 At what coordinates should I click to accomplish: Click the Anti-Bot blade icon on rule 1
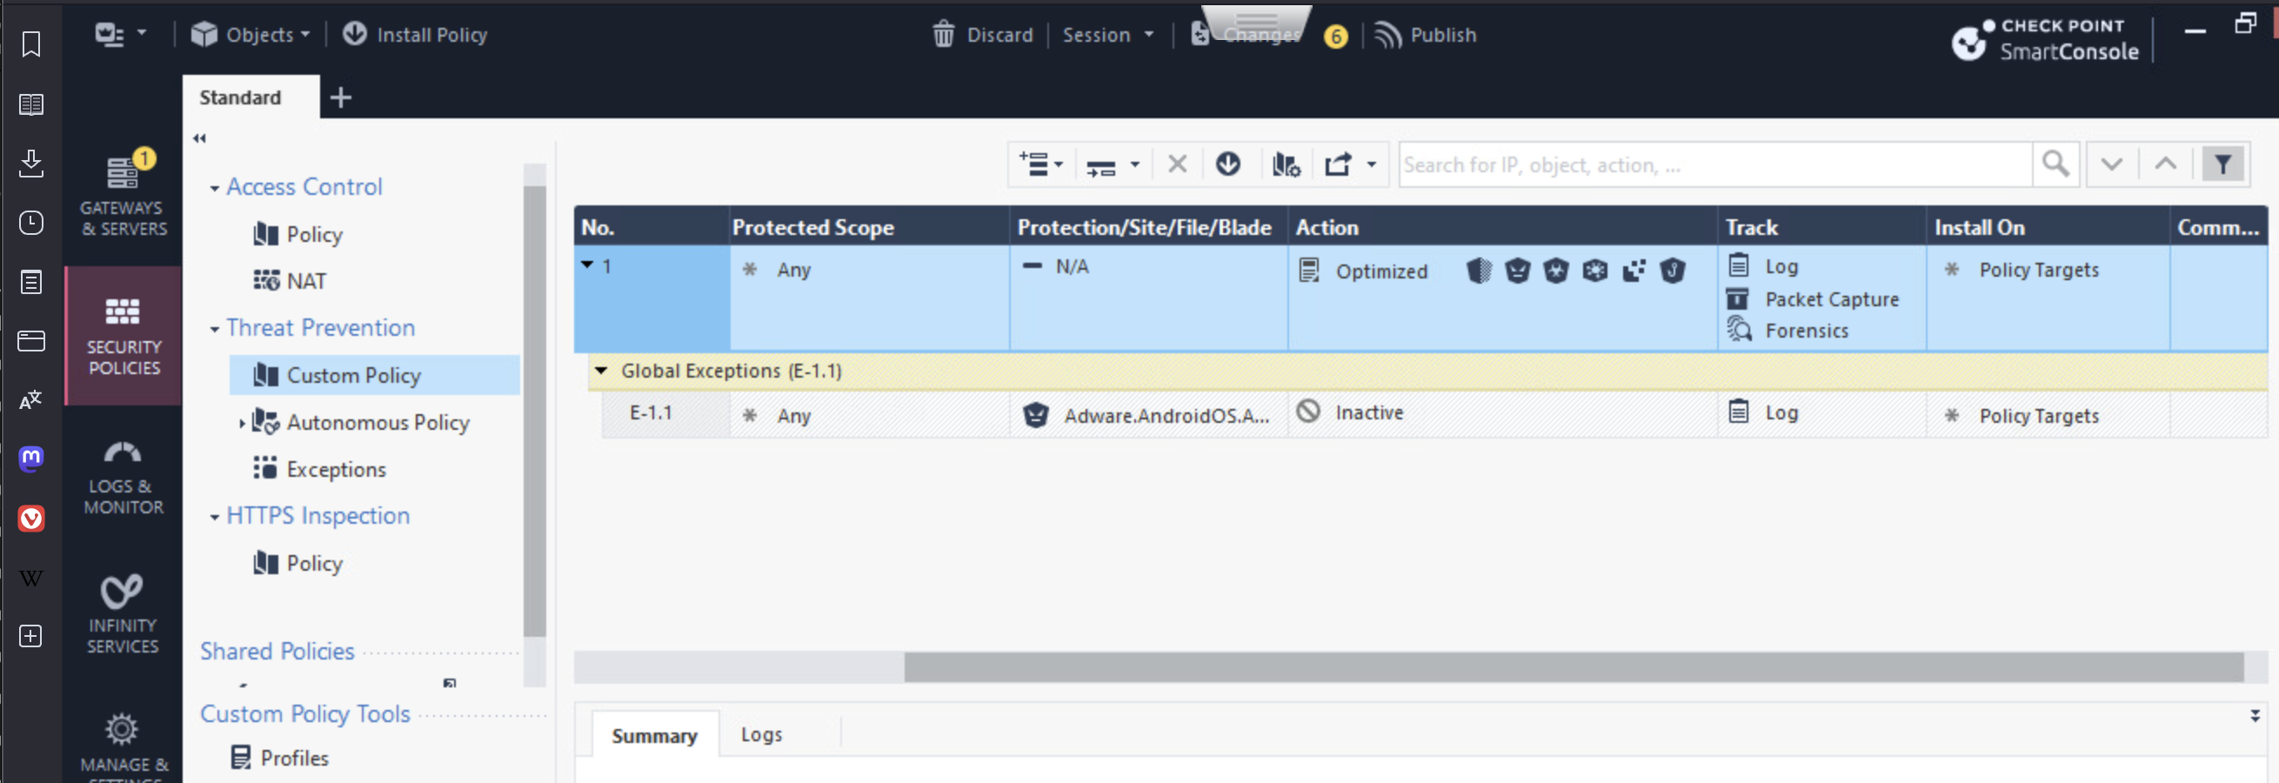1517,271
